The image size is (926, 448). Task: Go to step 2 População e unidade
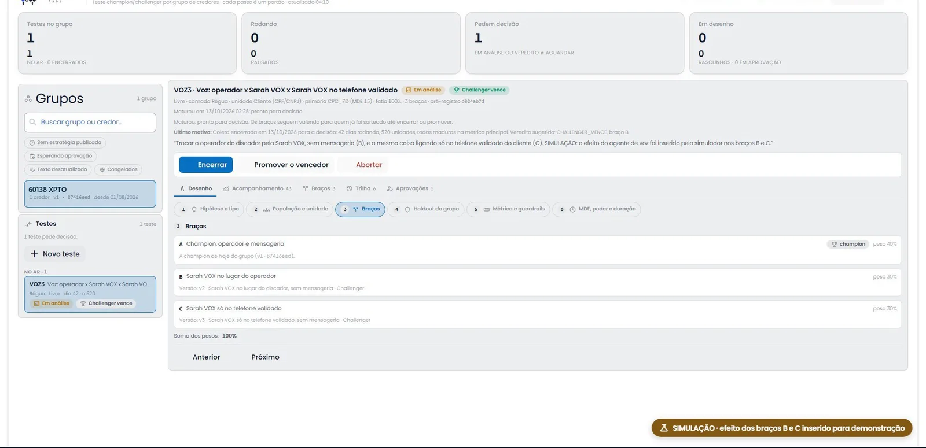(x=290, y=209)
